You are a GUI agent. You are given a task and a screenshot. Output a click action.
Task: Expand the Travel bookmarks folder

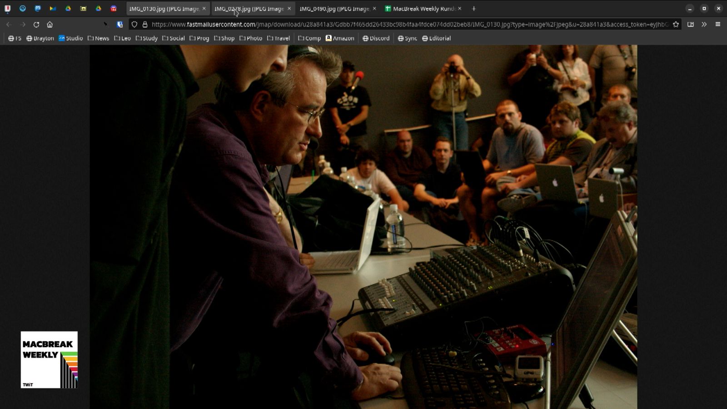(279, 38)
